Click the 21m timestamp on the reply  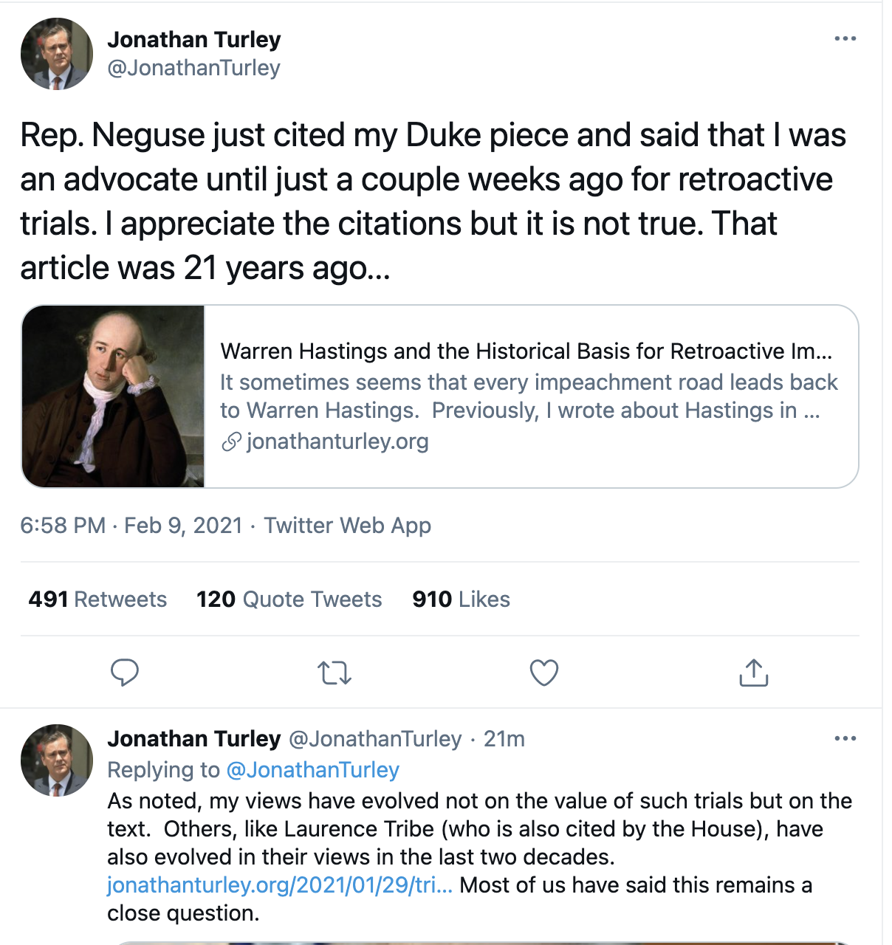504,739
